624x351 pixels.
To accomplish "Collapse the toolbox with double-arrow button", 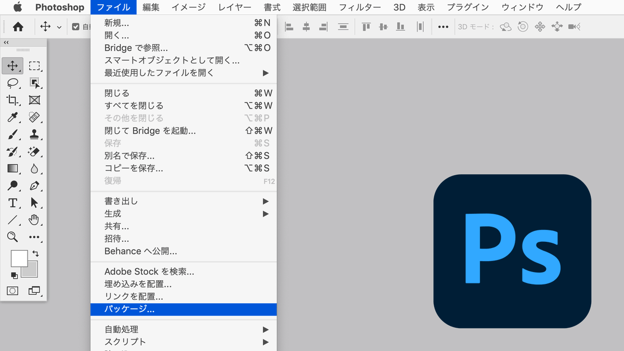I will [x=6, y=43].
